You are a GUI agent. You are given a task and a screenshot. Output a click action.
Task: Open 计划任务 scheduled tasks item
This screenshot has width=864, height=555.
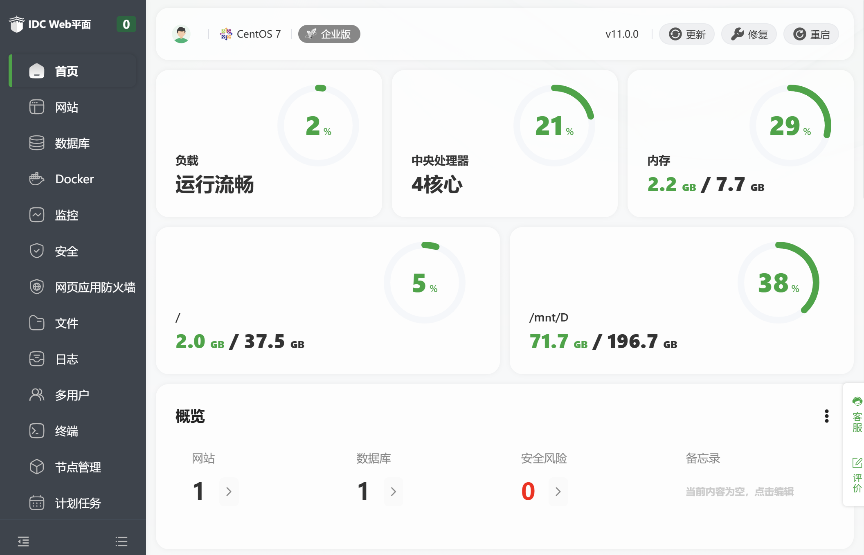pyautogui.click(x=73, y=503)
